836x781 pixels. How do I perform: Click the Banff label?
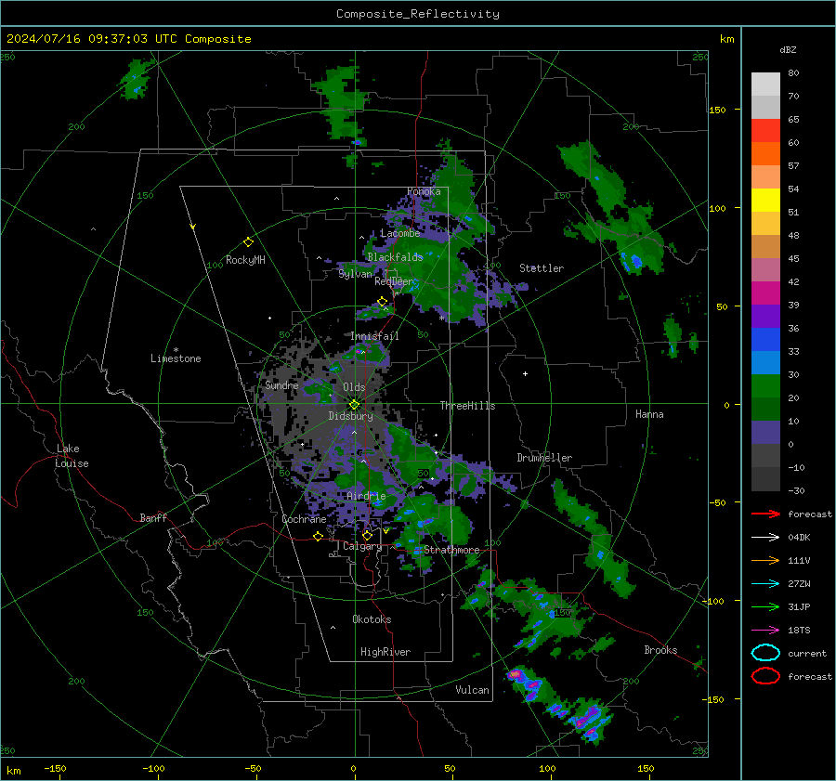coord(153,518)
